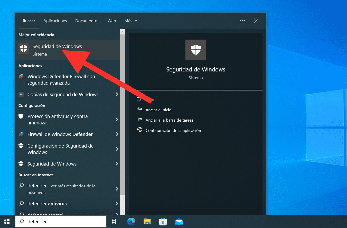Image resolution: width=347 pixels, height=228 pixels.
Task: Choose Anclar a la barra de tareas
Action: [170, 120]
